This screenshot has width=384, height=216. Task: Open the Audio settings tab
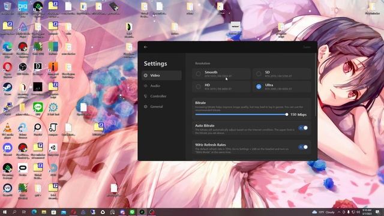click(x=161, y=86)
